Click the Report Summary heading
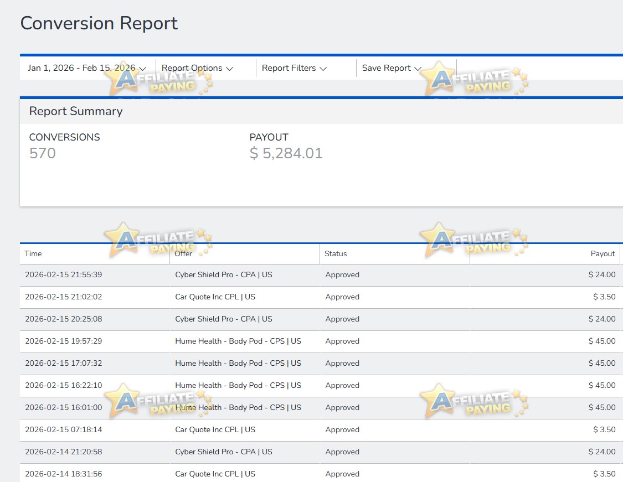The image size is (623, 482). [75, 111]
